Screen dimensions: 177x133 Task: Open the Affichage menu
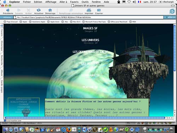point(51,2)
